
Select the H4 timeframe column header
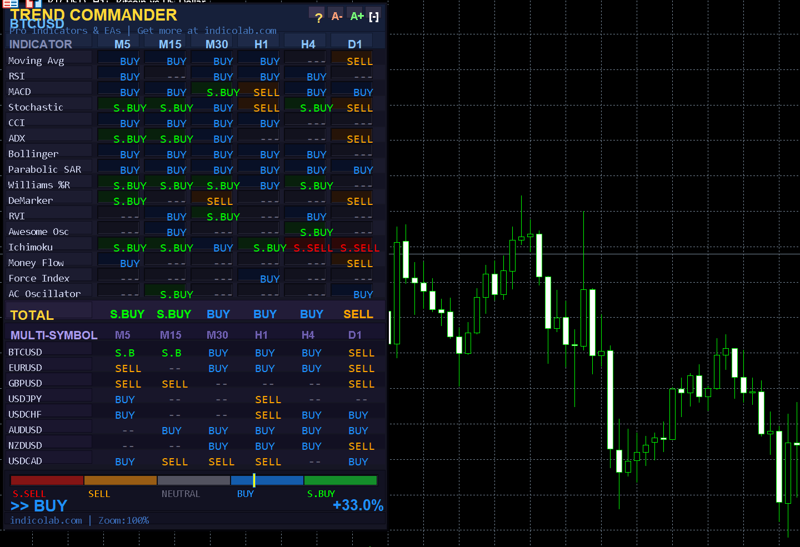(x=308, y=44)
